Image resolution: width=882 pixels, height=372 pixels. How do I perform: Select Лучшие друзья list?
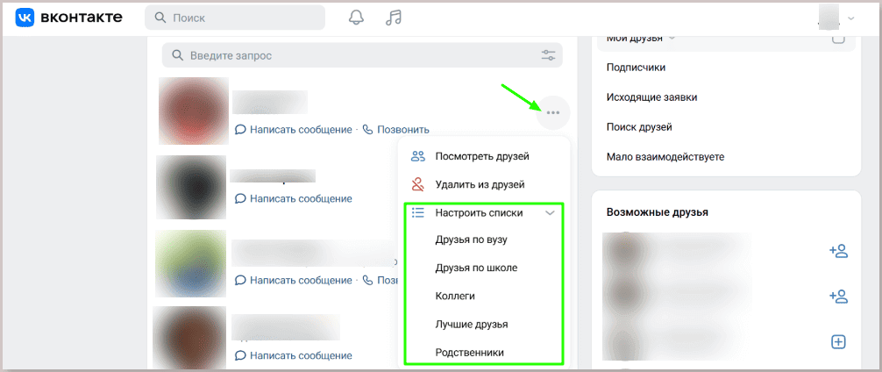[x=472, y=324]
